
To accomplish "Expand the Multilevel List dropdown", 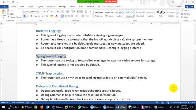I will click(x=74, y=12).
